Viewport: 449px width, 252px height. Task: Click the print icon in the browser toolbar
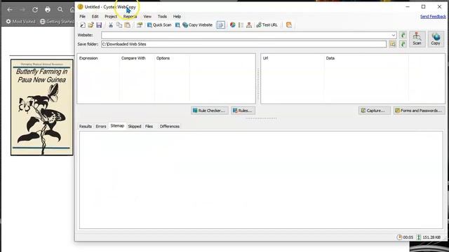(x=48, y=10)
